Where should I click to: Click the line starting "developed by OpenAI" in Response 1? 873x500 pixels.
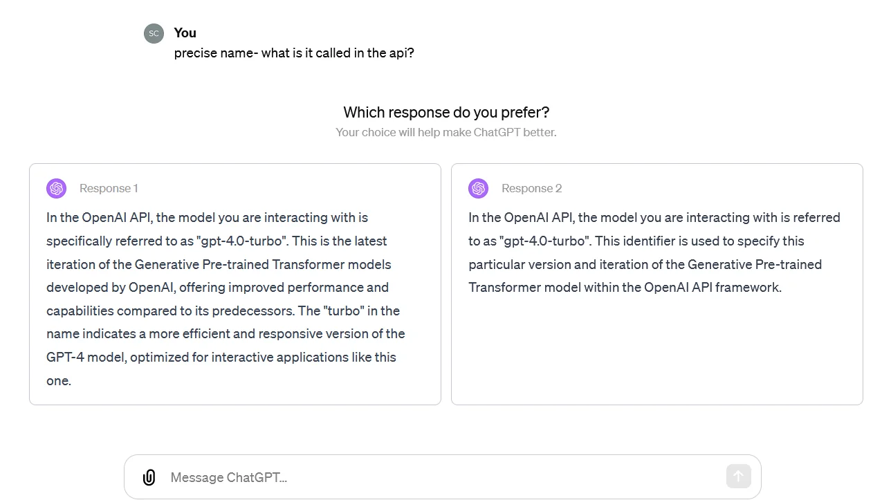(217, 287)
